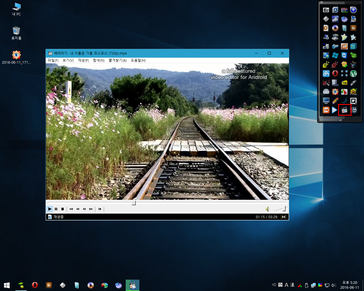Open the Opera icon in the launcher panel
The width and height of the screenshot is (364, 291).
[335, 74]
